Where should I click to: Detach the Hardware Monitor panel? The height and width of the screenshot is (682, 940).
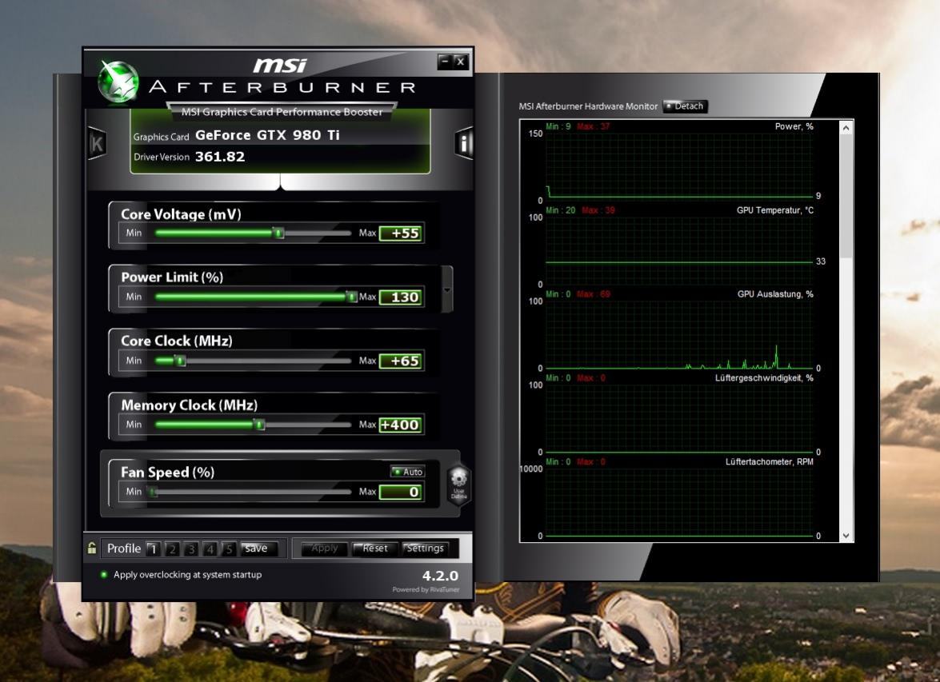tap(686, 106)
